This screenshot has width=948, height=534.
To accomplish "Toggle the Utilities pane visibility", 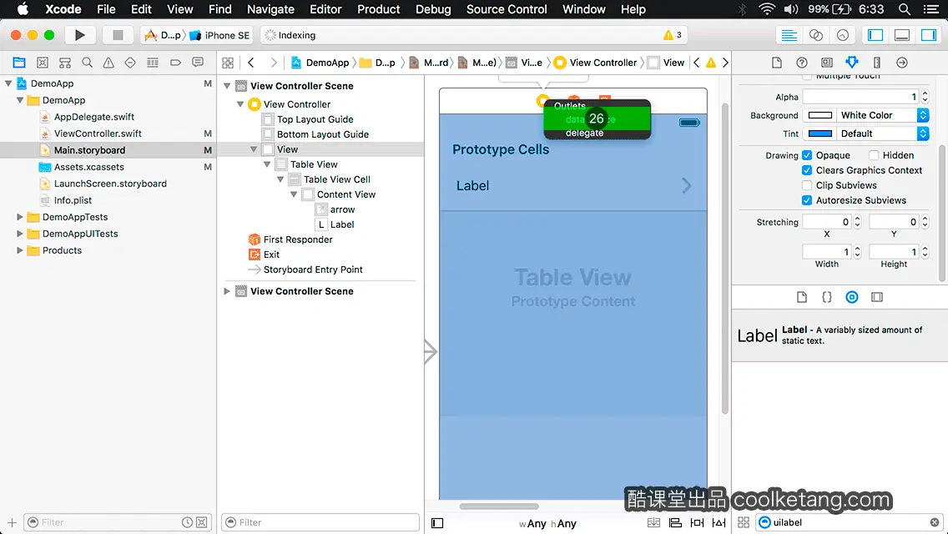I will [928, 35].
